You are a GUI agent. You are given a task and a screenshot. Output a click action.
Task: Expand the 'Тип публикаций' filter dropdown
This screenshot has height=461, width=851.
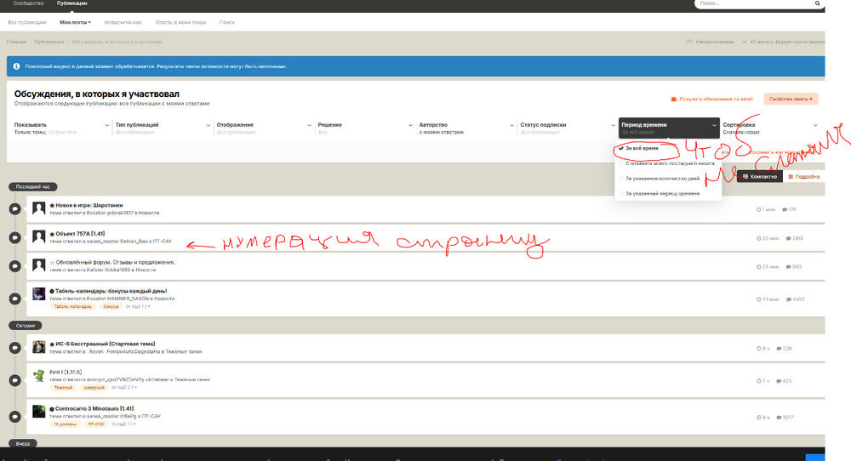[163, 128]
